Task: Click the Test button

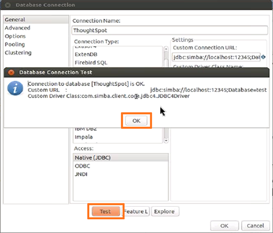Action: (x=106, y=211)
